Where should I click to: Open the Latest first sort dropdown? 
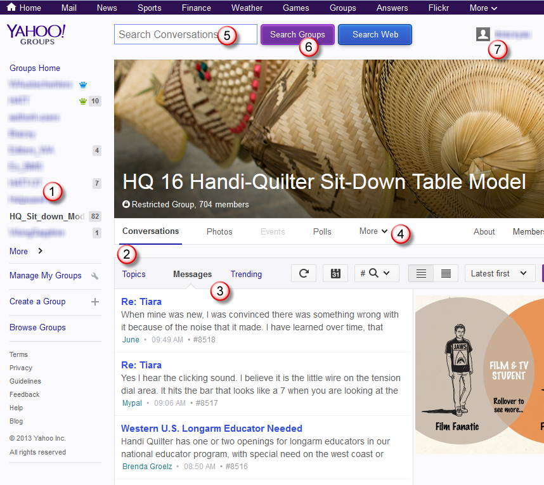pyautogui.click(x=500, y=273)
